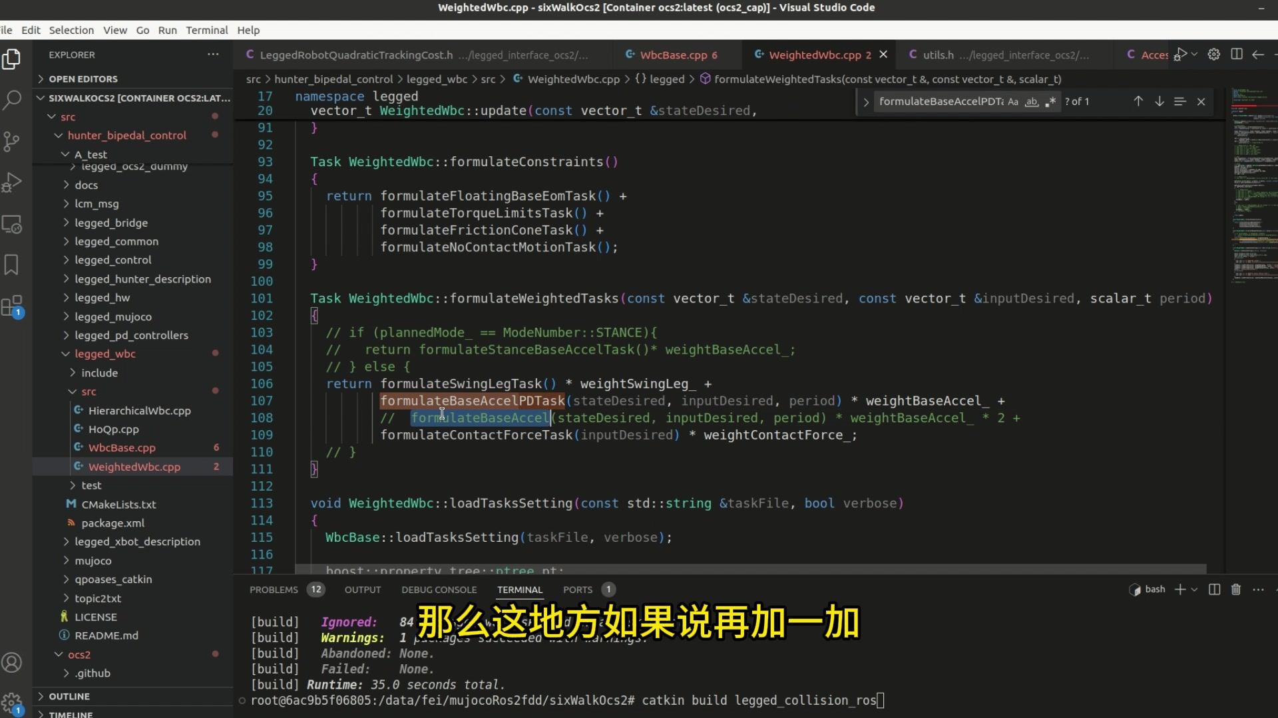Toggle match case in the find widget
The image size is (1278, 718).
coord(1012,101)
